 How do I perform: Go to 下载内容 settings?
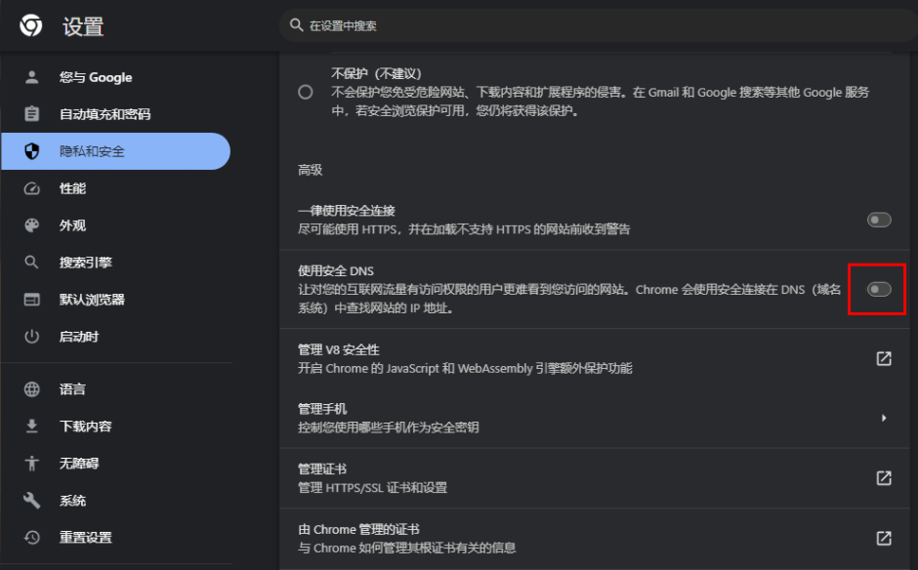[115, 427]
